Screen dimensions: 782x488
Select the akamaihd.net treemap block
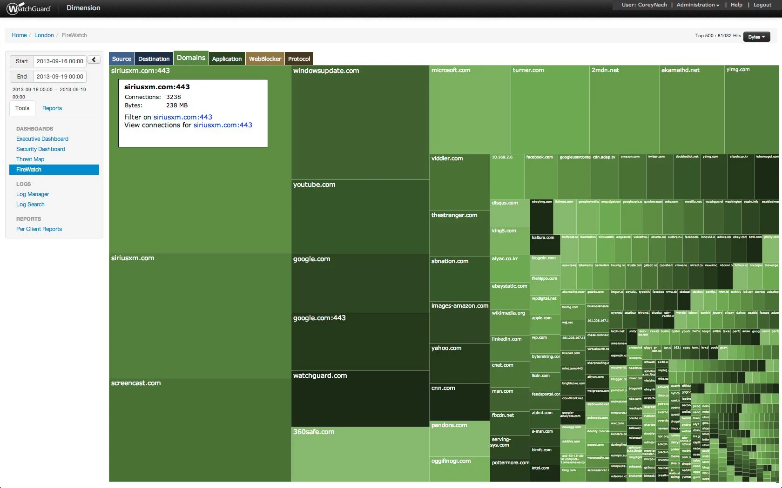[x=692, y=110]
